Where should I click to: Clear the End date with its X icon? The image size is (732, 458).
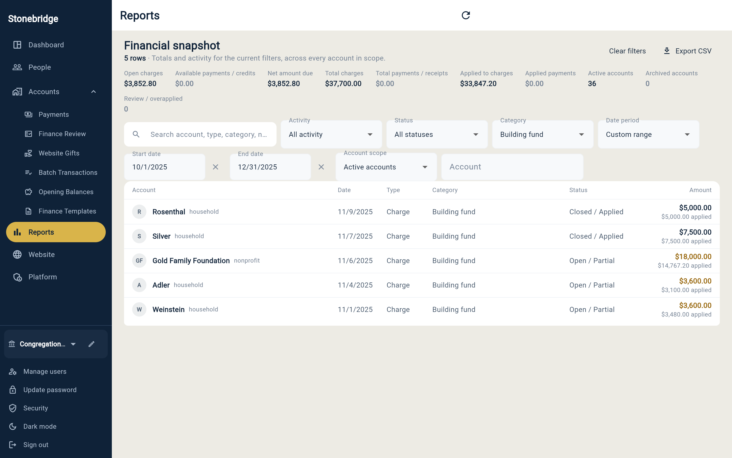[321, 167]
